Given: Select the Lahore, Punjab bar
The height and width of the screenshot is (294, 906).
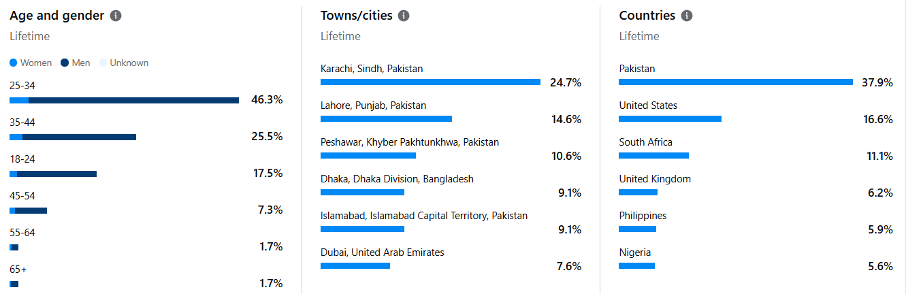Looking at the screenshot, I should click(x=386, y=118).
